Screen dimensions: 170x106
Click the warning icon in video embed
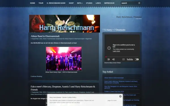[x=109, y=48]
